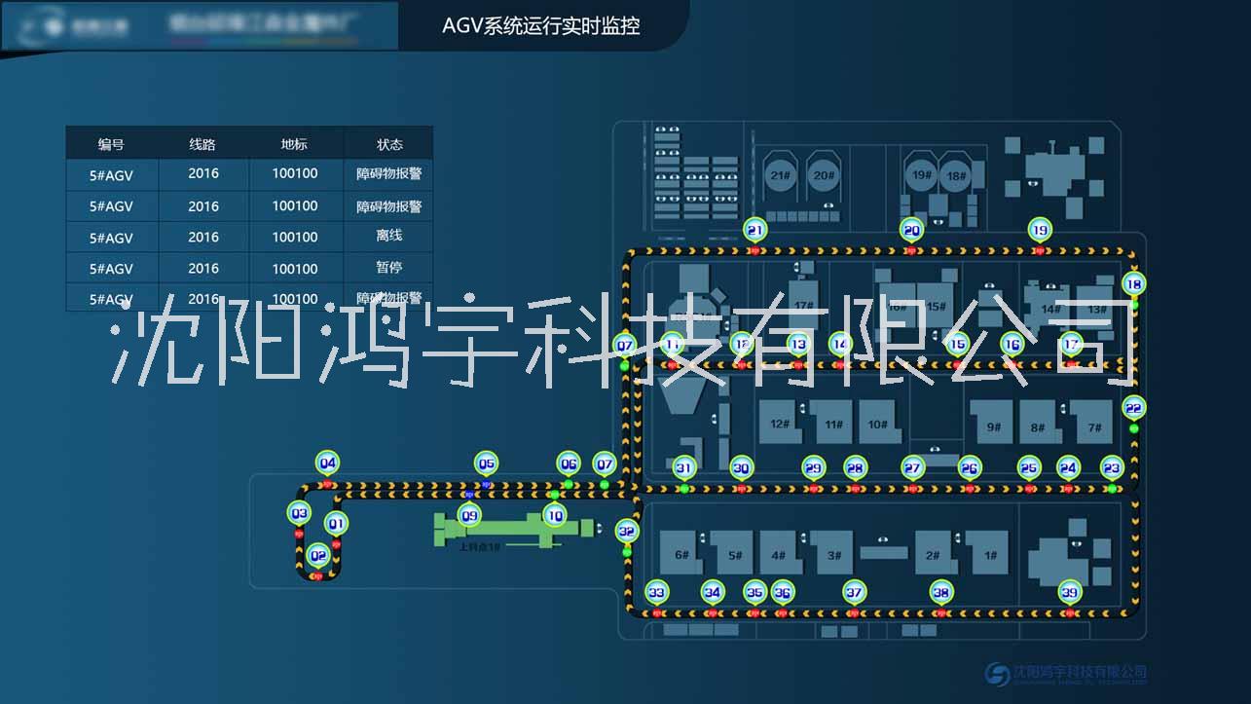Select station marker 32

click(627, 531)
